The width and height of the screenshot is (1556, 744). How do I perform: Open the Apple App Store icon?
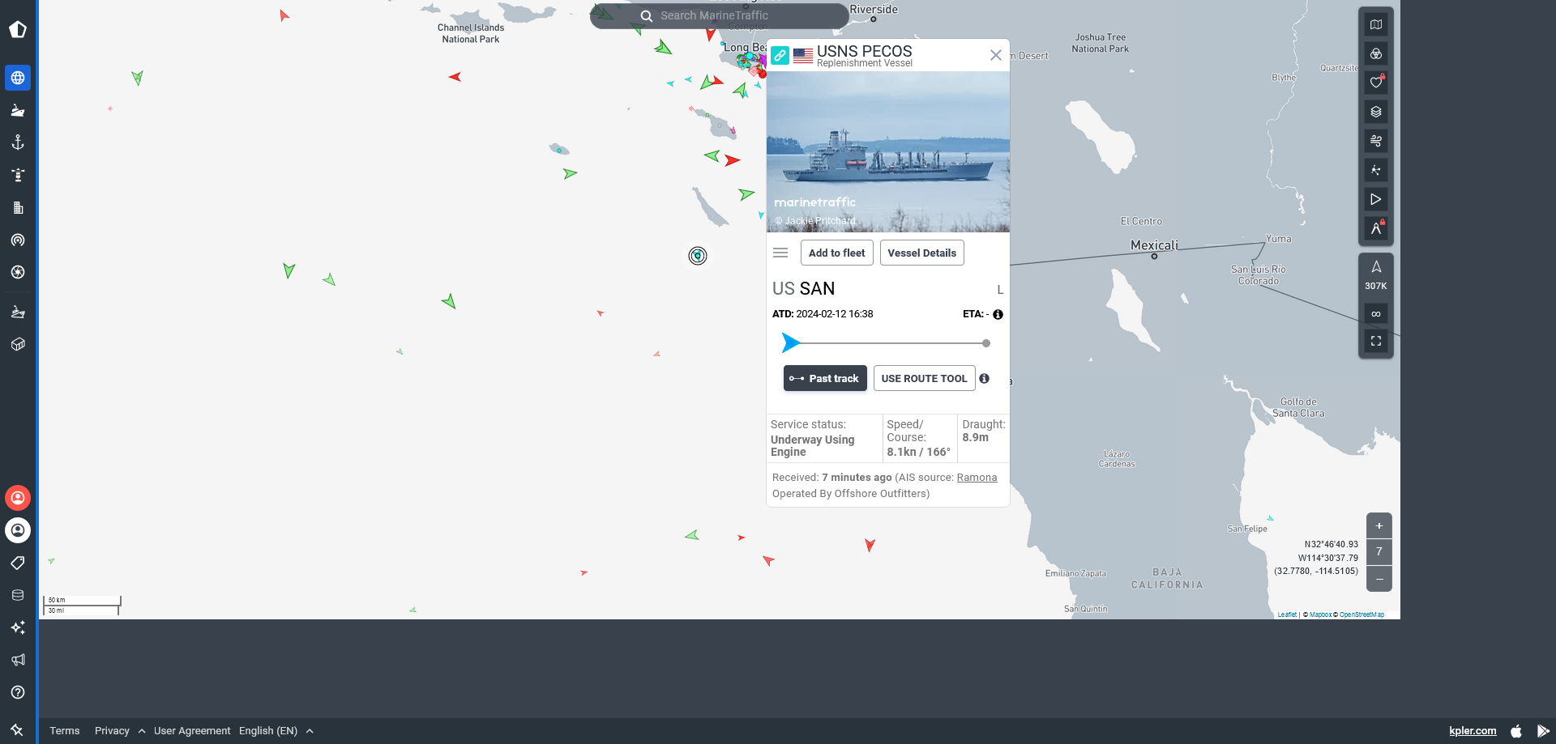[x=1516, y=731]
